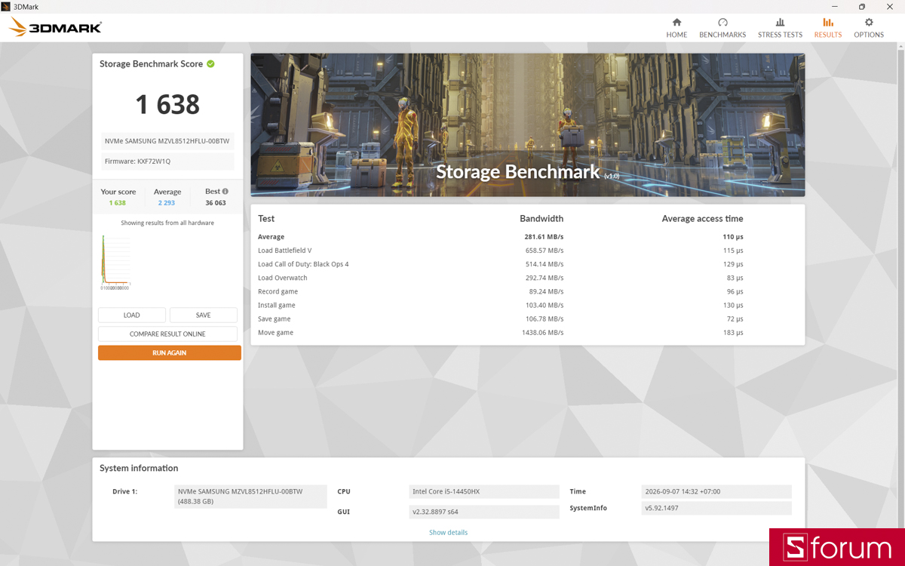The width and height of the screenshot is (905, 566).
Task: Click the 183 µs access time value
Action: (x=733, y=333)
